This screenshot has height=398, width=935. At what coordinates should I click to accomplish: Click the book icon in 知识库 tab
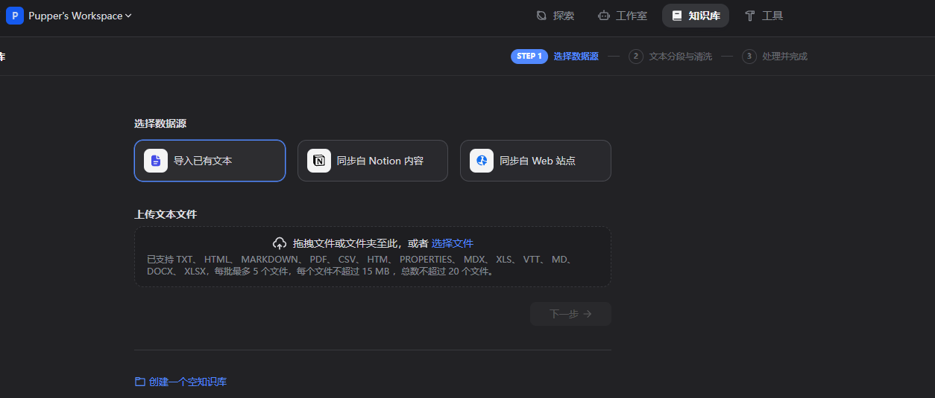[x=677, y=16]
